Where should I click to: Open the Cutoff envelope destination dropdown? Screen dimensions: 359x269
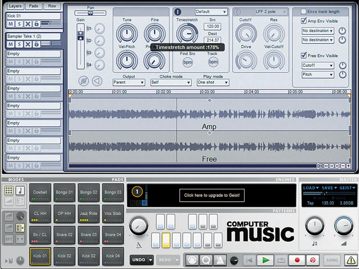317,66
